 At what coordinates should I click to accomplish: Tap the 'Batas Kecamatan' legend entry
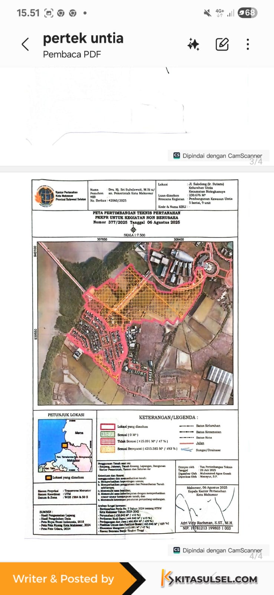coord(200,432)
